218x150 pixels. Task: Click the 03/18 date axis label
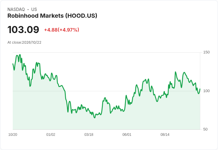coord(89,135)
